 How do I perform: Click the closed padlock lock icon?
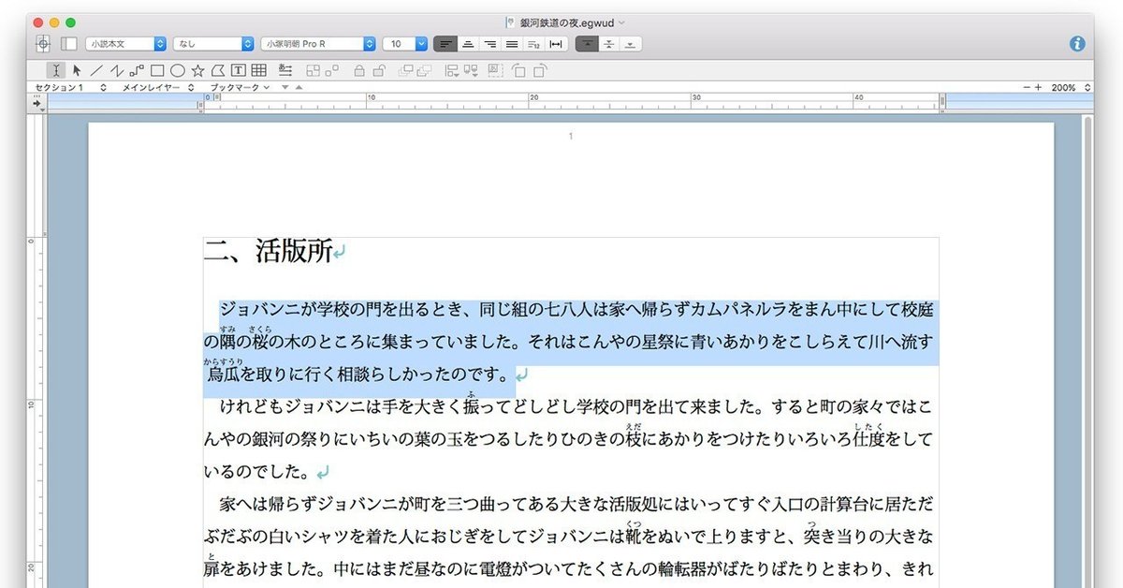tap(359, 69)
